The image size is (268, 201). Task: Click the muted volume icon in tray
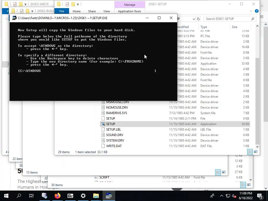(x=234, y=196)
